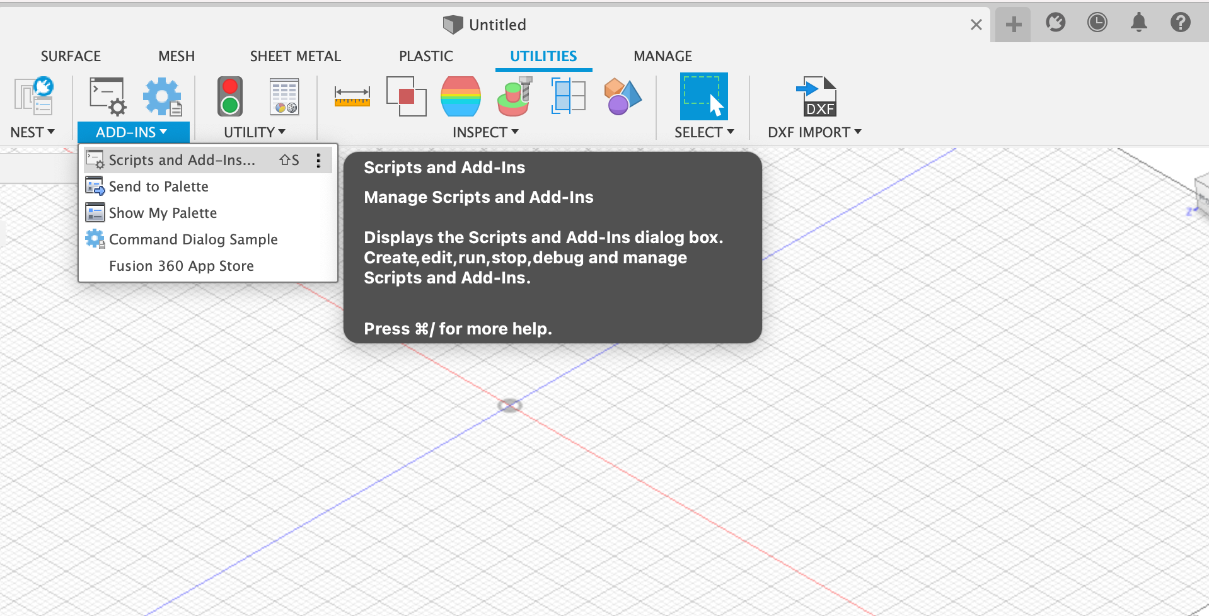Click the traffic-light Utility icon
This screenshot has width=1209, height=616.
pyautogui.click(x=229, y=96)
